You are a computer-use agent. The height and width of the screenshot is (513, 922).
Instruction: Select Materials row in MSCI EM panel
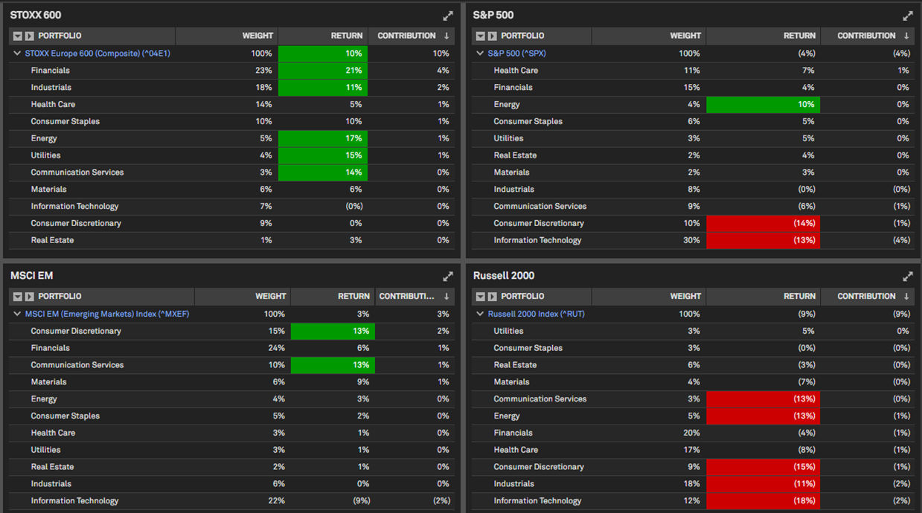232,382
